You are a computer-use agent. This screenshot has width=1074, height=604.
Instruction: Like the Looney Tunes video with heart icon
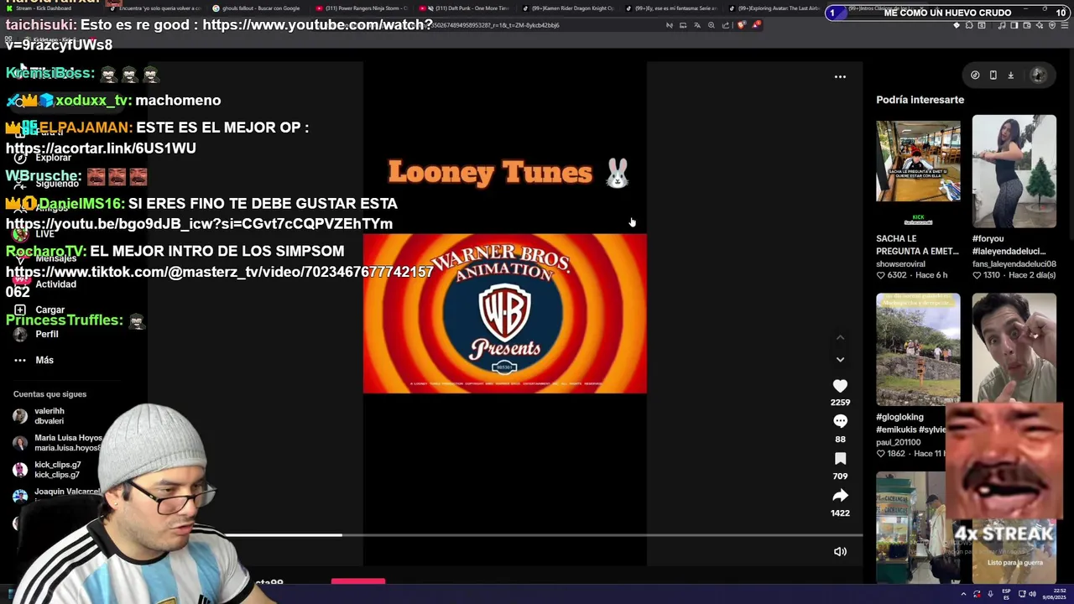click(840, 386)
